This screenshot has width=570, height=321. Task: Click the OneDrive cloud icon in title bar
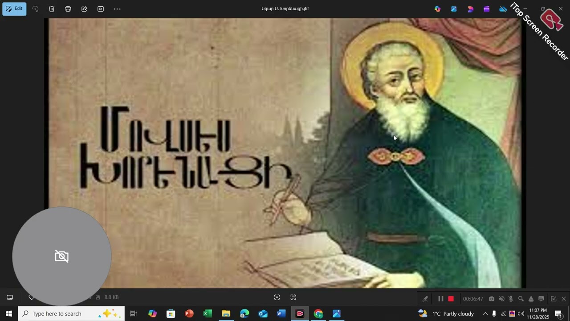tap(503, 9)
